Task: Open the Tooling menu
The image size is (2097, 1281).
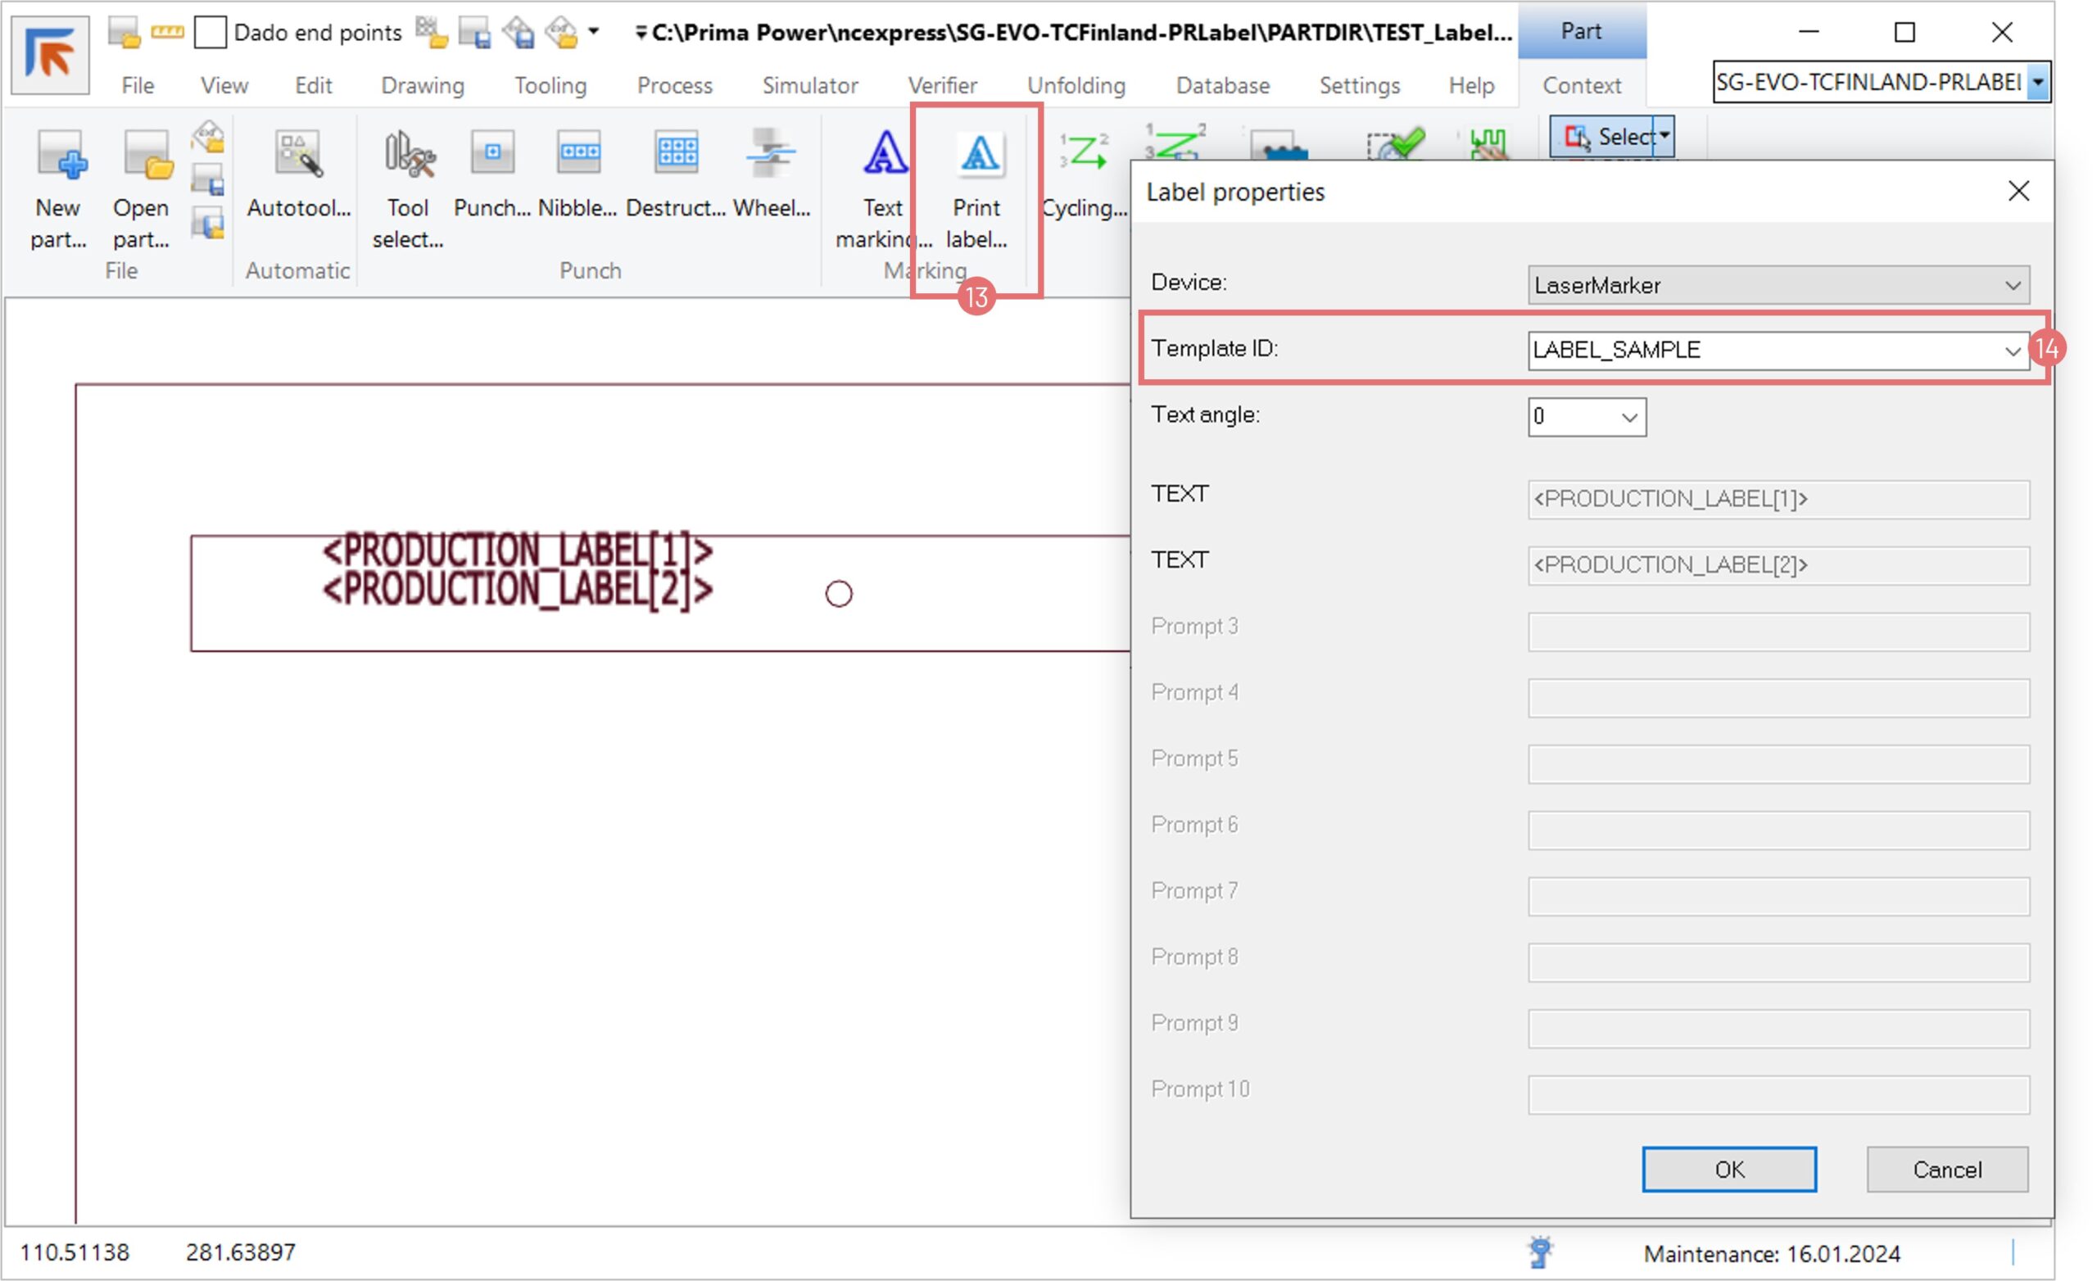Action: click(550, 85)
